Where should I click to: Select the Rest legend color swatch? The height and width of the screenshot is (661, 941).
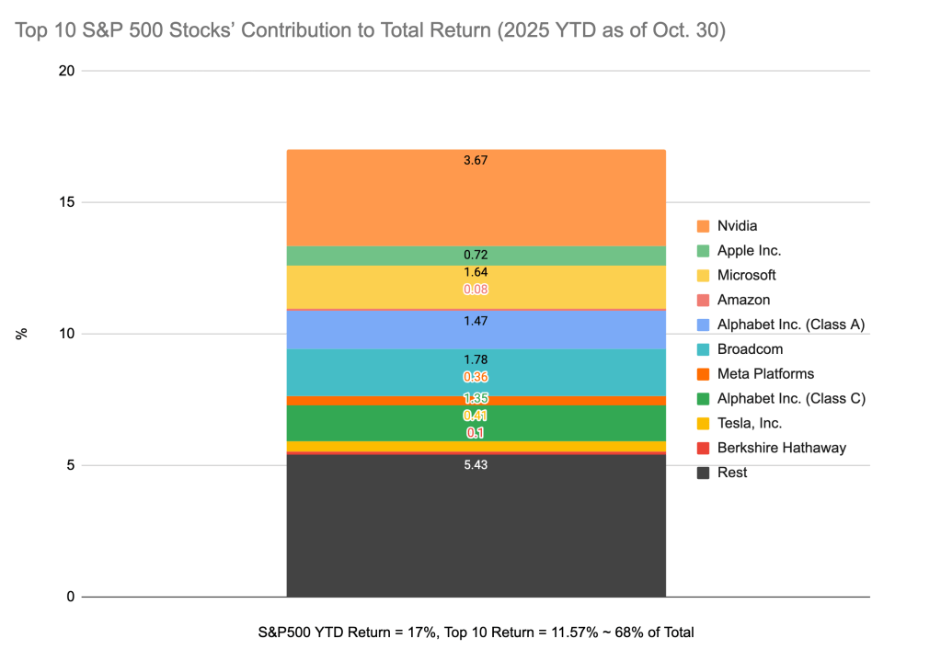coord(704,473)
